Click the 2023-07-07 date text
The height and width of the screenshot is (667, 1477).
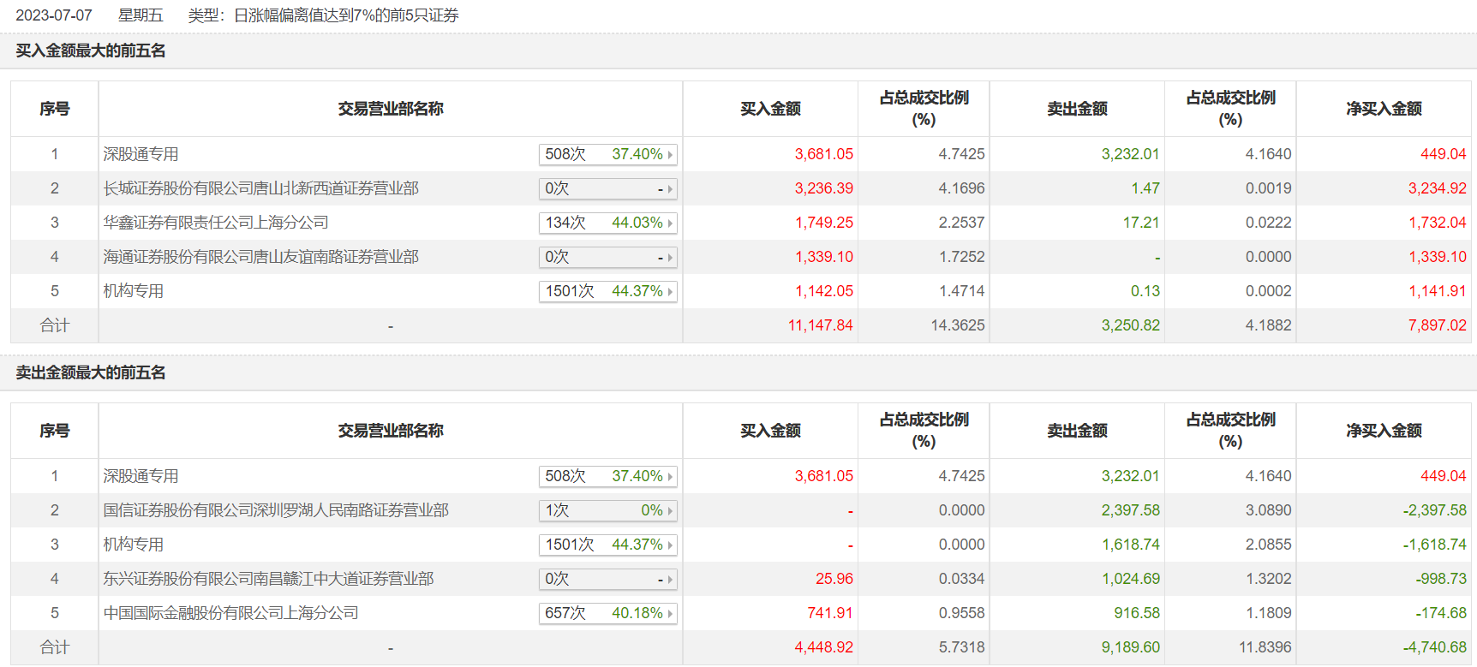53,15
